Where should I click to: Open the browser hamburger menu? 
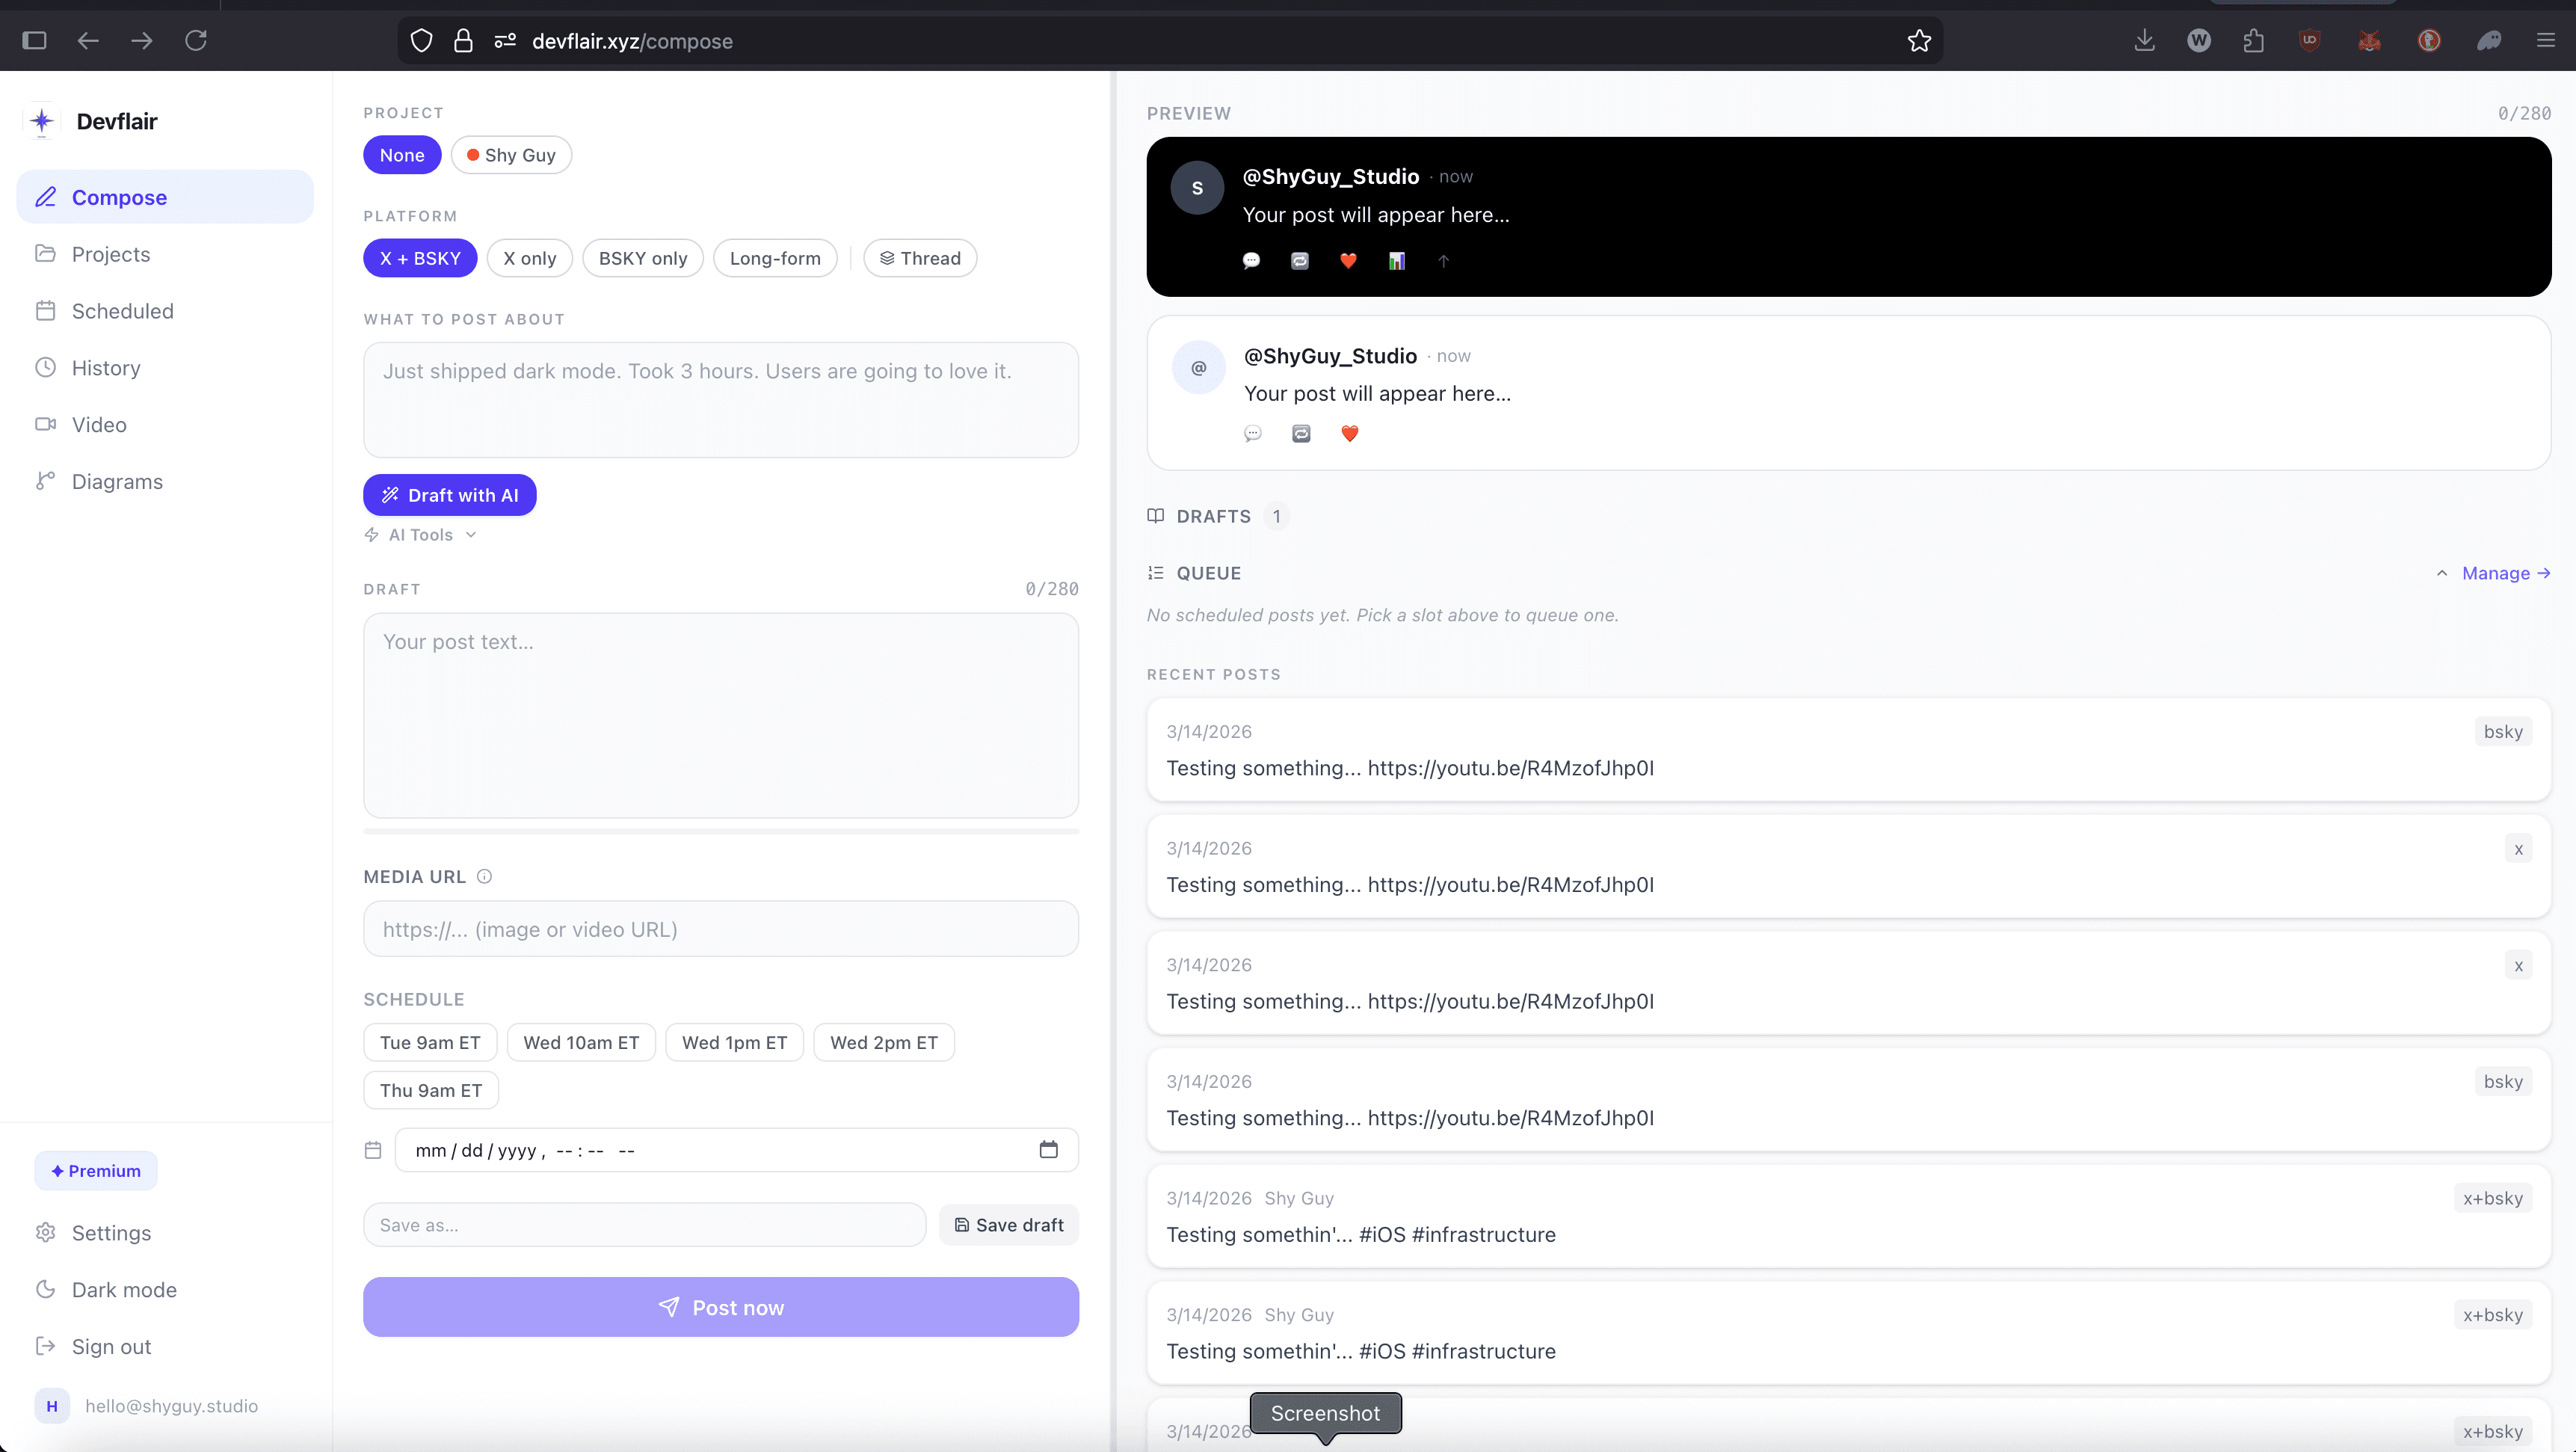pos(2546,41)
